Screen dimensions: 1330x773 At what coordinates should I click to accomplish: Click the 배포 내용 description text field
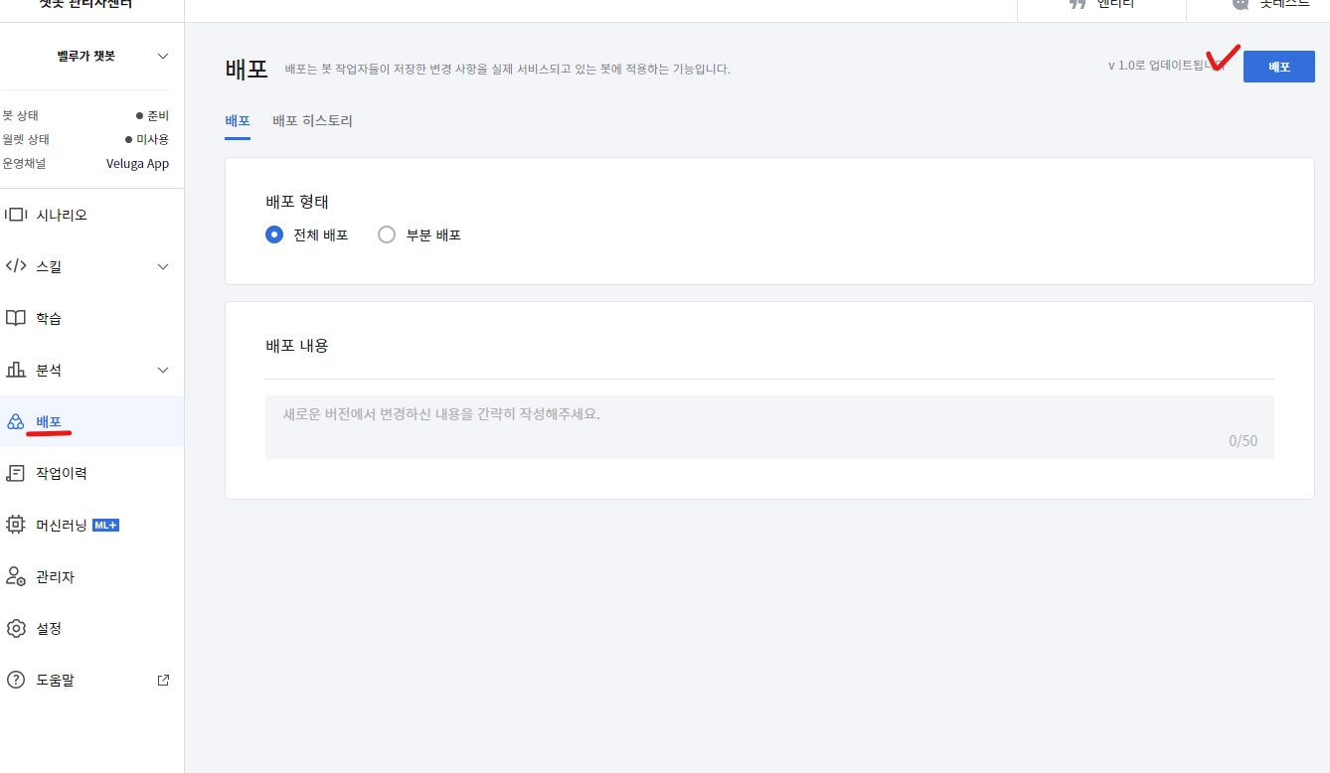(769, 427)
